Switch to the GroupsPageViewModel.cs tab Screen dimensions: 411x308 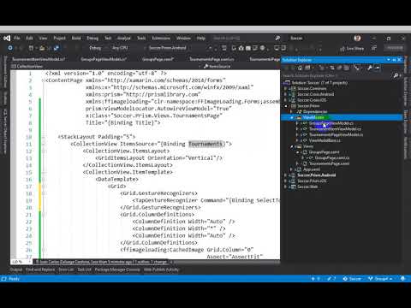click(x=104, y=59)
